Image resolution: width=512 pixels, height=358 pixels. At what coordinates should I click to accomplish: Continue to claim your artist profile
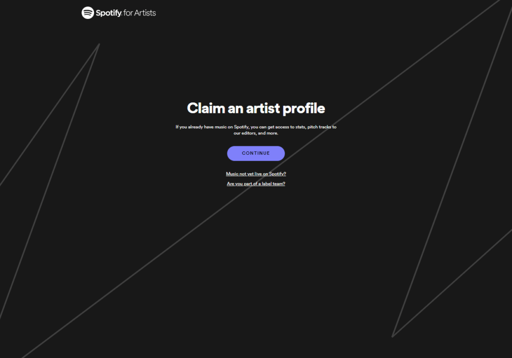point(255,153)
